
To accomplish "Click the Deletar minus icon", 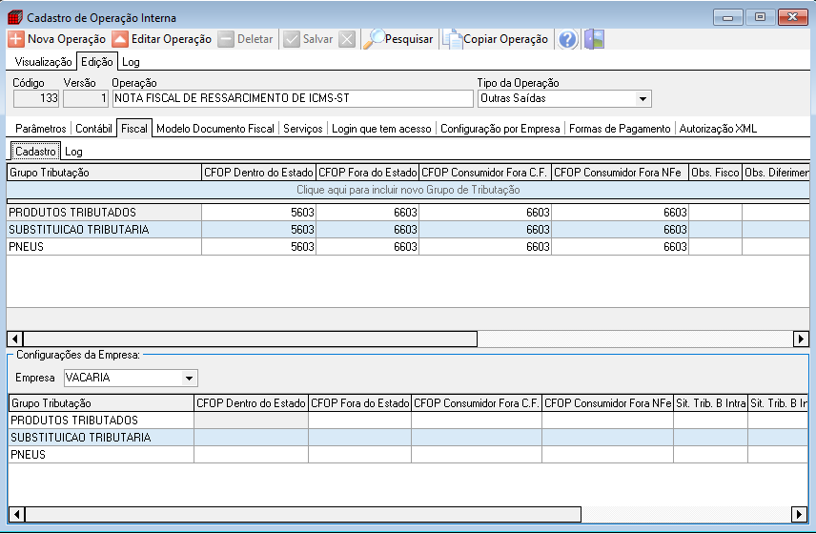I will coord(226,39).
